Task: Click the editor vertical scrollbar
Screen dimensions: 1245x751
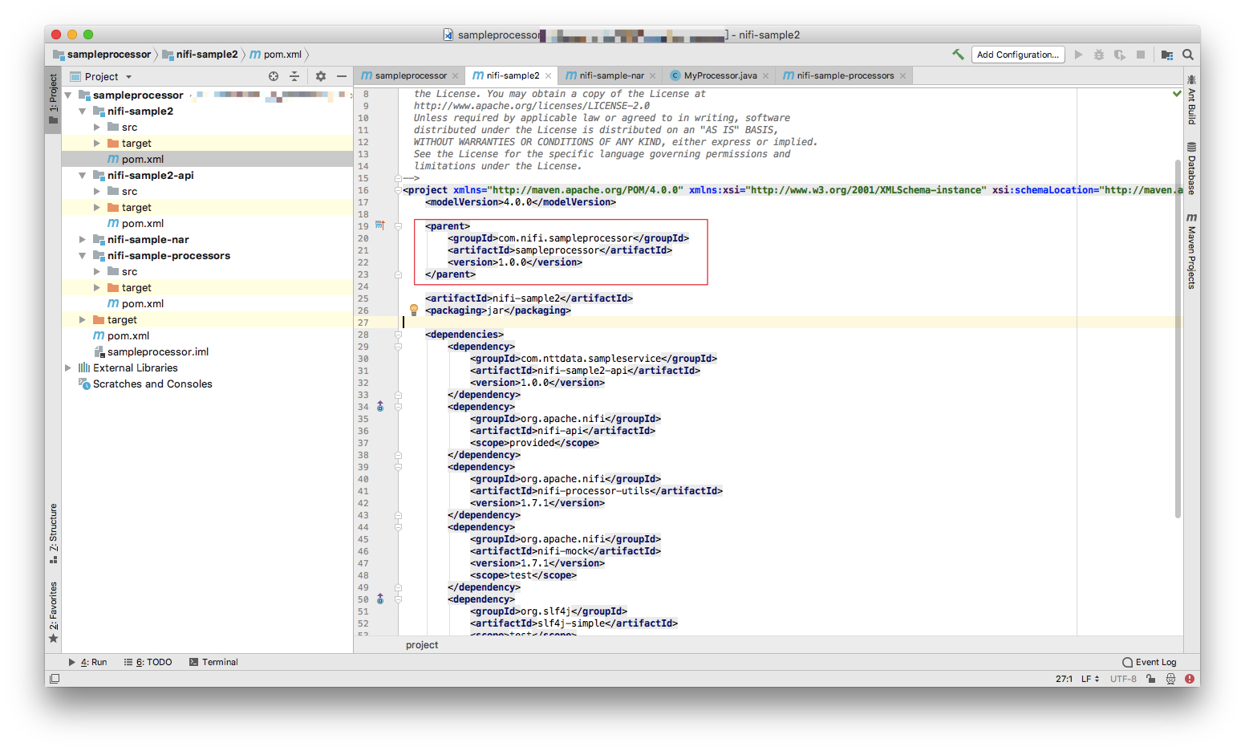Action: pos(1178,337)
